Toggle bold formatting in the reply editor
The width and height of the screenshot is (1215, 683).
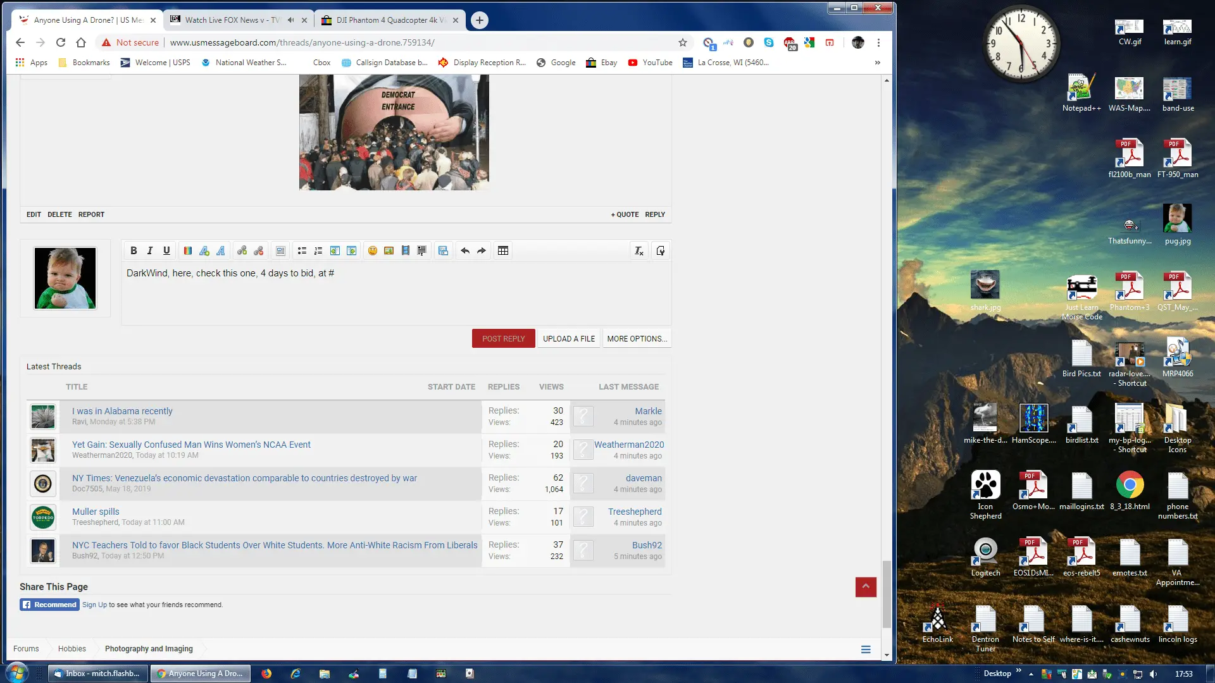[134, 251]
